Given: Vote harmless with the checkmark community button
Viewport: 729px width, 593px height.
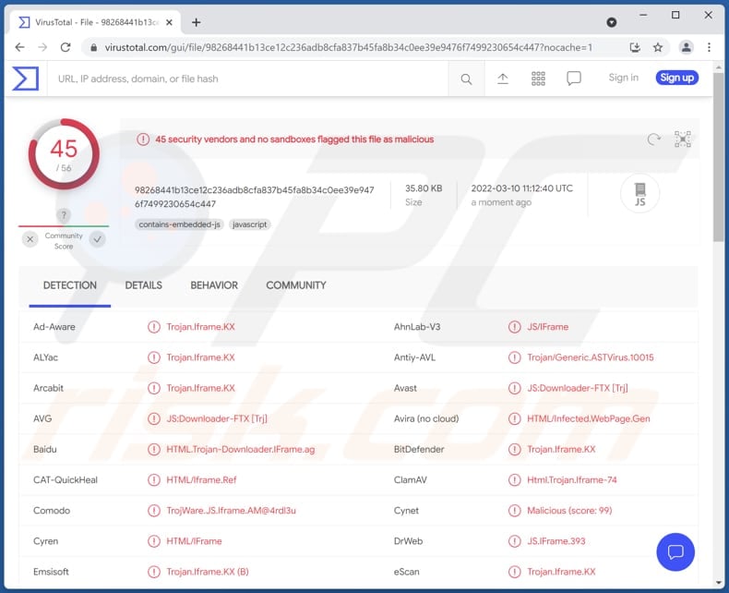Looking at the screenshot, I should [x=97, y=239].
